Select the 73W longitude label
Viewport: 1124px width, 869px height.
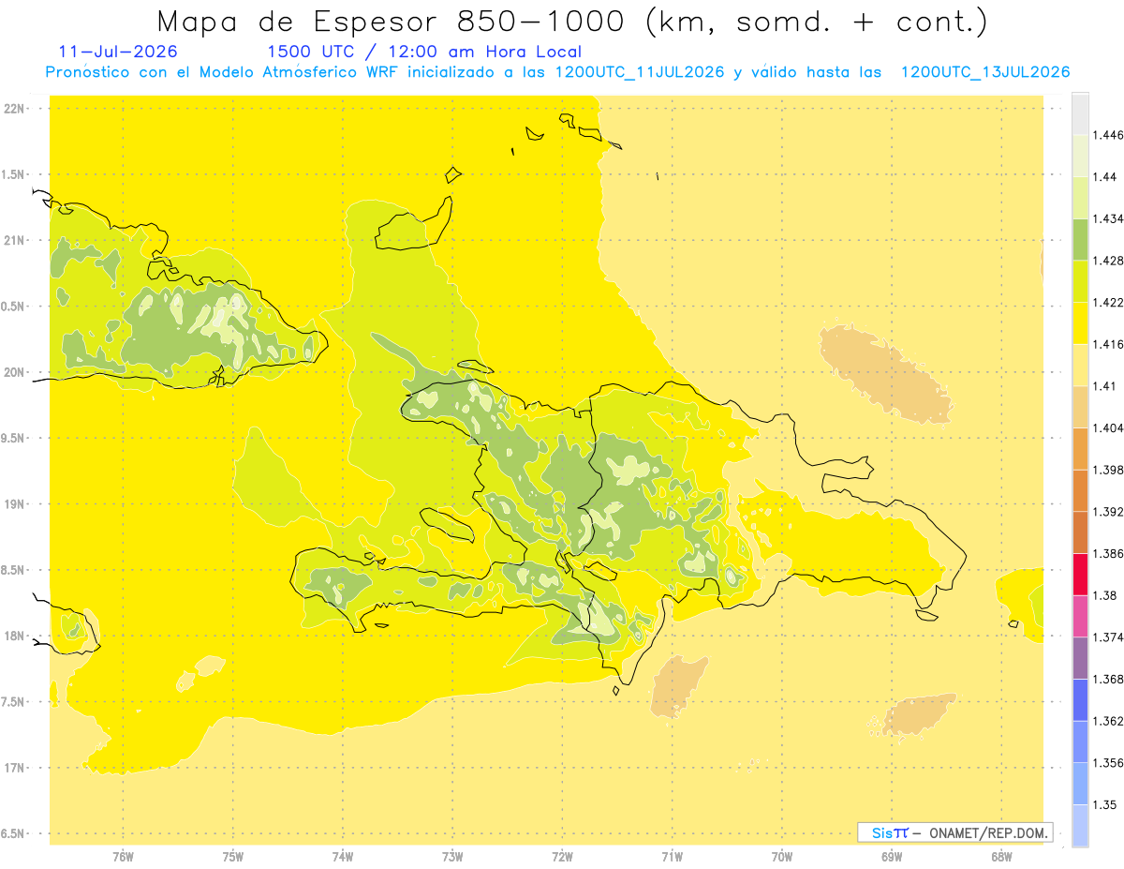(452, 857)
